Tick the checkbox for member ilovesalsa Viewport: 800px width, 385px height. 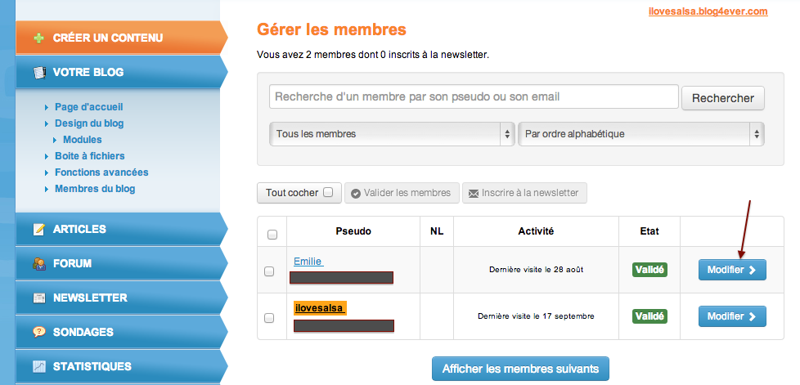point(269,318)
